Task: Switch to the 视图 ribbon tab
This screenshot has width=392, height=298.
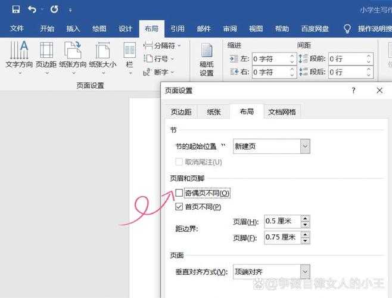Action: point(256,29)
